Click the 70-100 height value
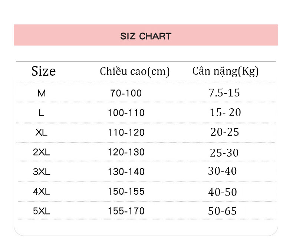 [x=126, y=93]
